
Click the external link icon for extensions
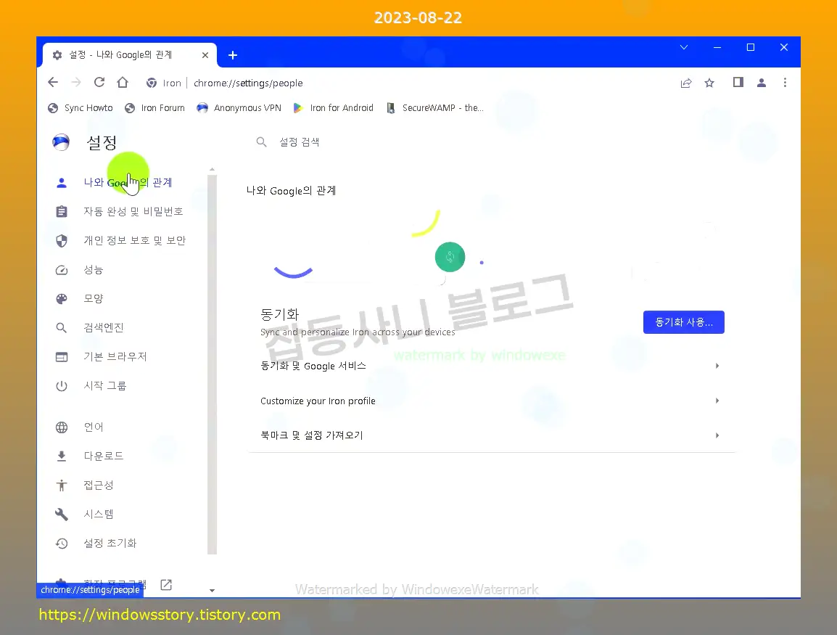point(166,585)
